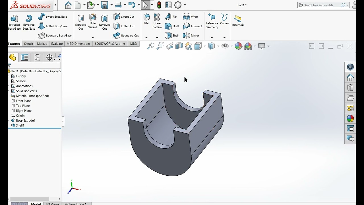This screenshot has width=364, height=205.
Task: Open the Evaluate ribbon tab
Action: pyautogui.click(x=57, y=44)
